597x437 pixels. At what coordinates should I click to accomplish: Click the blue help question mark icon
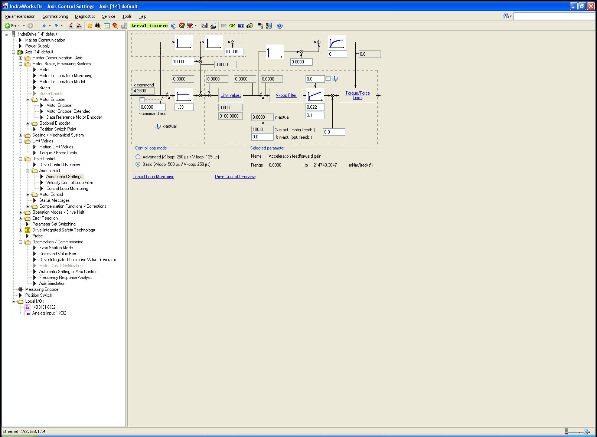point(280,26)
